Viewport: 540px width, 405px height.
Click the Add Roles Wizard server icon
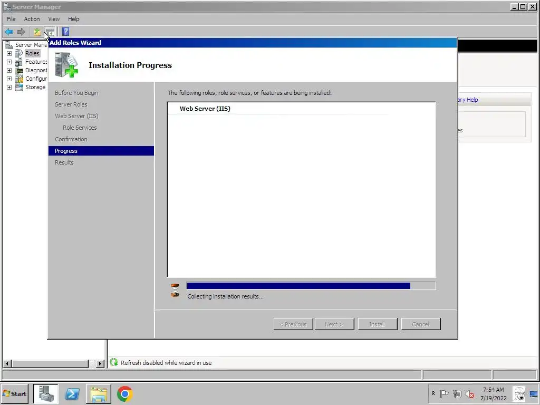click(66, 65)
